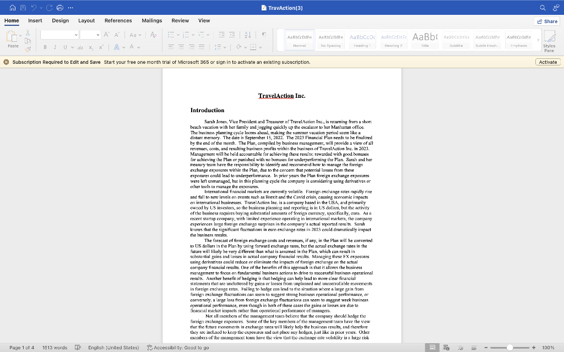Toggle bold formatting on selected text

(x=45, y=48)
